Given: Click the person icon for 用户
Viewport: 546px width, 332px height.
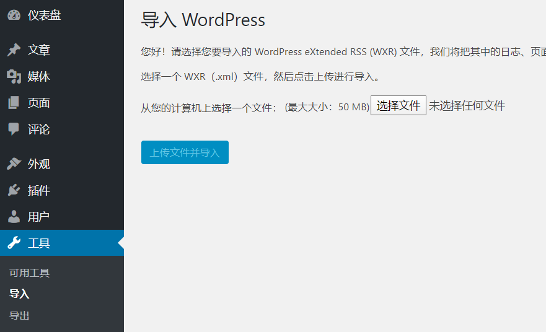Looking at the screenshot, I should (14, 217).
